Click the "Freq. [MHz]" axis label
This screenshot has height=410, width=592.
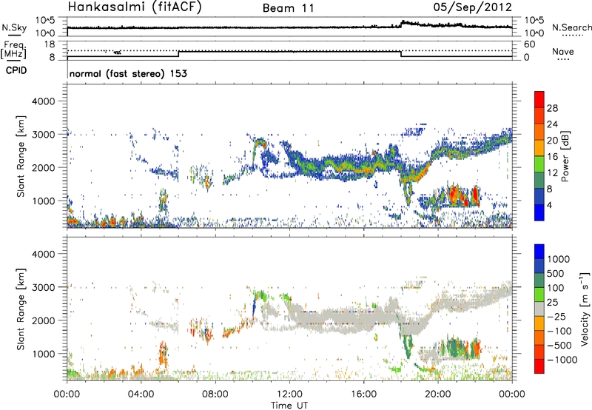[13, 50]
